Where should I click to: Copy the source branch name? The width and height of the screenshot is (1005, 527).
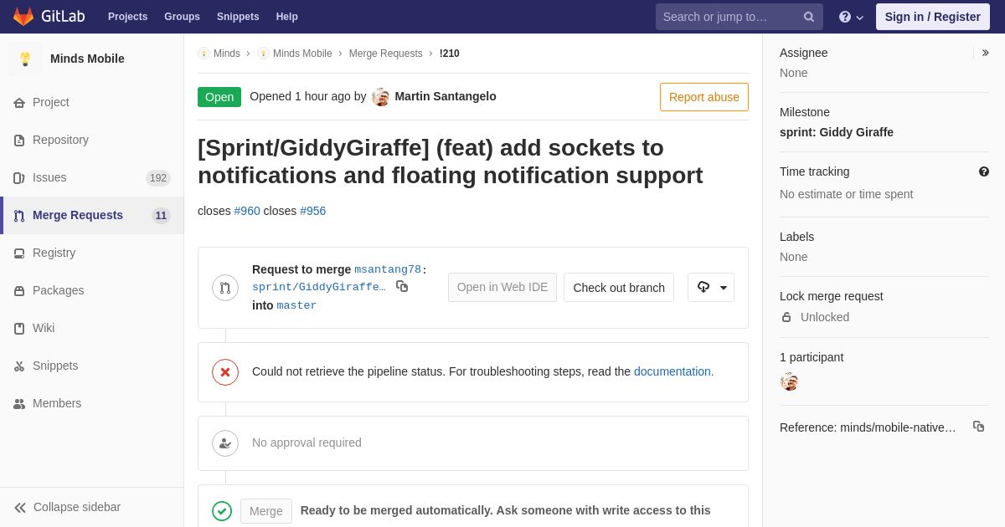[402, 286]
